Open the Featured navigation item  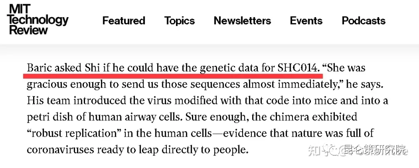click(x=124, y=21)
